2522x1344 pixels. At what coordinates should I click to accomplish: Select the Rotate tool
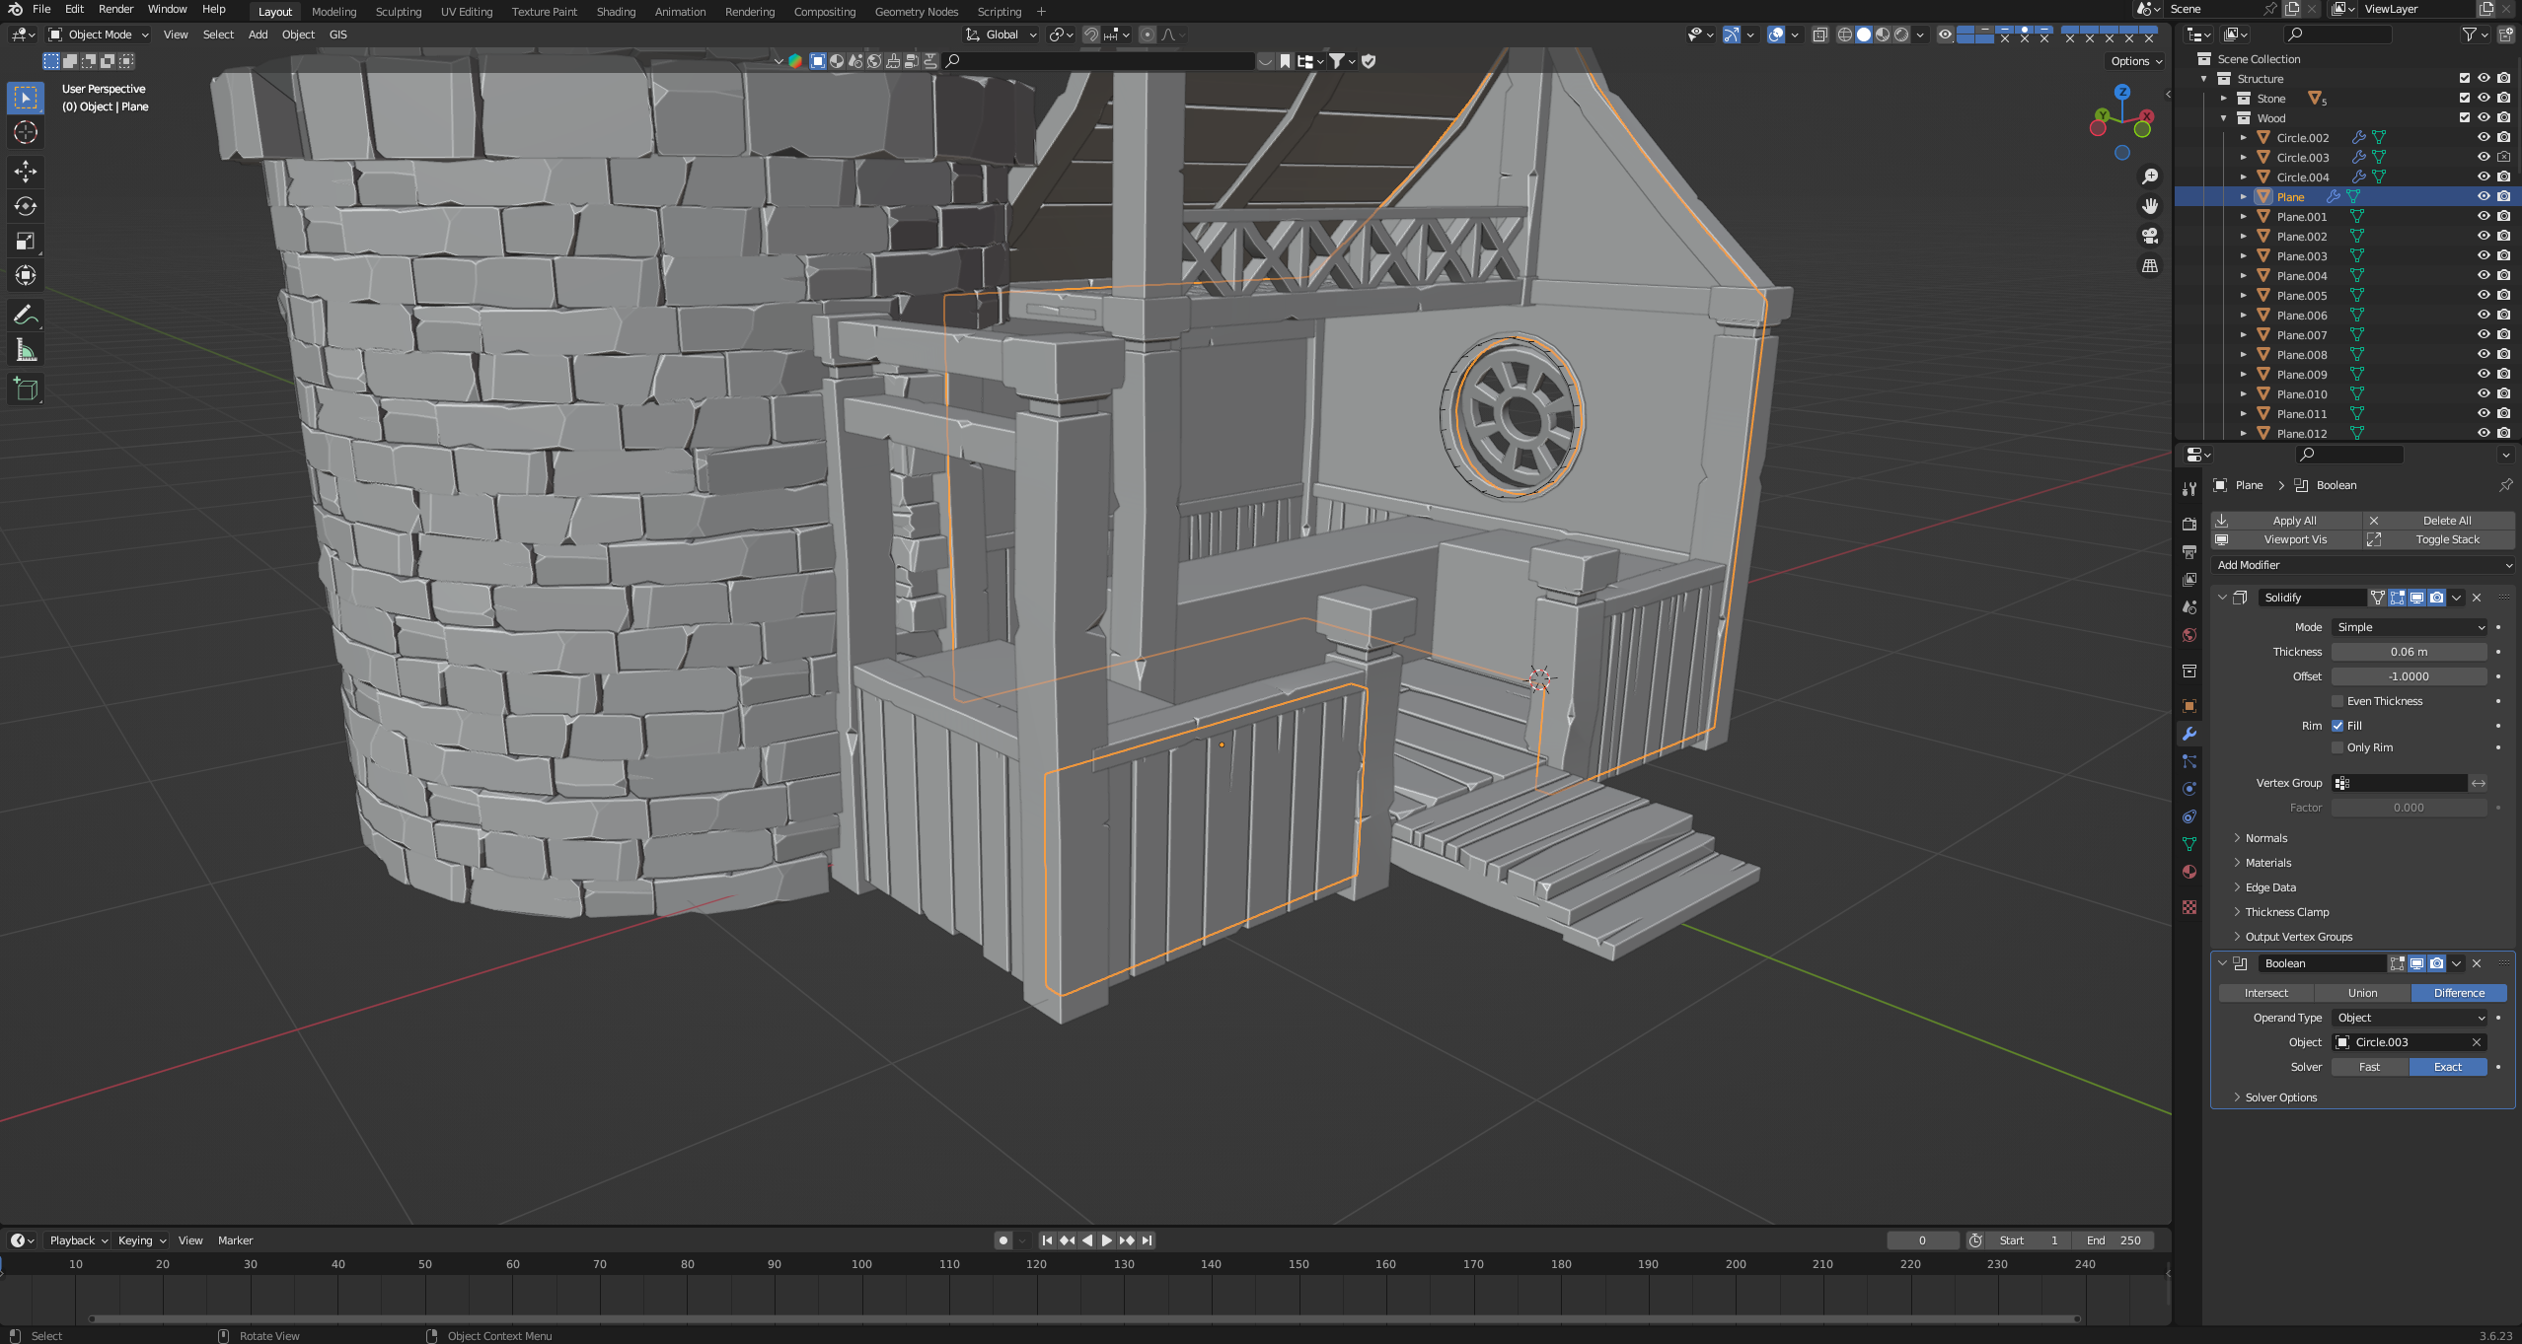click(x=26, y=206)
